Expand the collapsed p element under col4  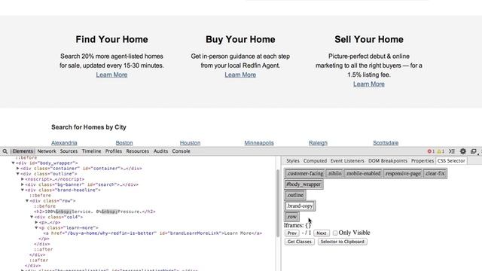click(x=36, y=223)
